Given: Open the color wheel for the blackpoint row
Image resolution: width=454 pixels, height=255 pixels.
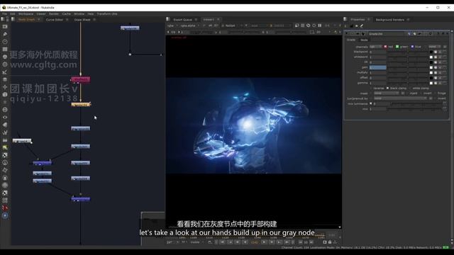Looking at the screenshot, I should click(x=436, y=52).
